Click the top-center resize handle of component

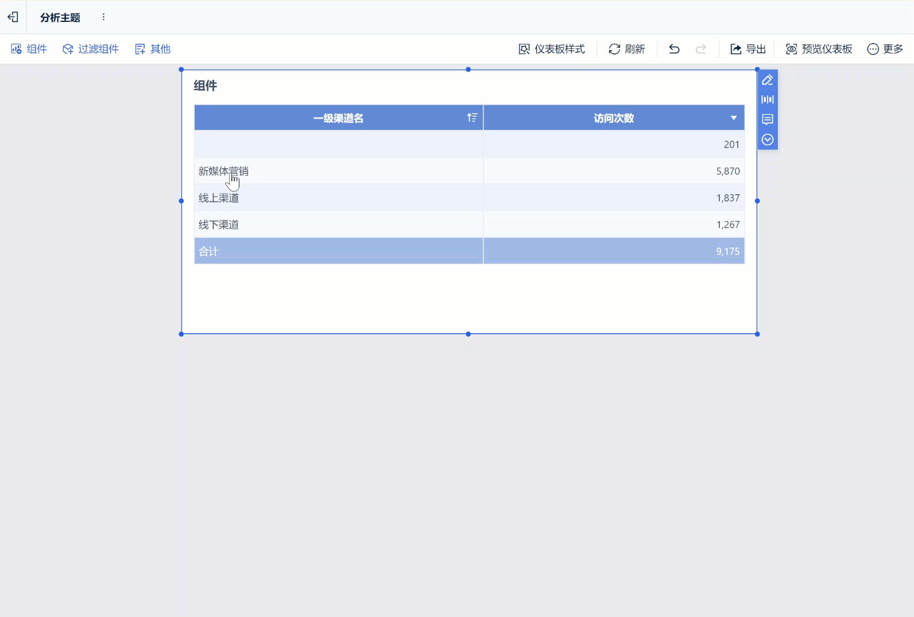click(x=468, y=70)
